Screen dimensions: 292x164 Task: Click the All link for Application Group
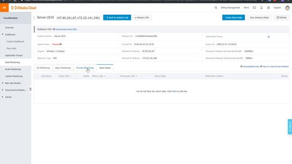[269, 37]
